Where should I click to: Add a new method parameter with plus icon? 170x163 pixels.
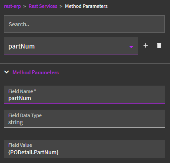click(146, 45)
